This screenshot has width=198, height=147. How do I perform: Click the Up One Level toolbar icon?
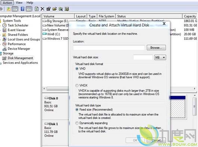[x=9, y=9]
